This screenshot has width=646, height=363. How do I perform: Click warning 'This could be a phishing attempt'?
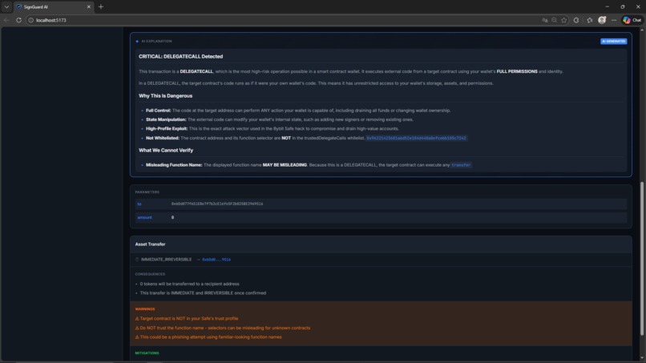(208, 337)
